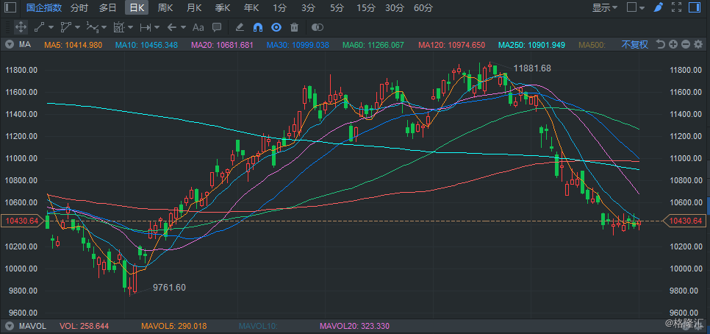Click the MA30: 10999.038 label
The height and width of the screenshot is (334, 710).
point(298,45)
